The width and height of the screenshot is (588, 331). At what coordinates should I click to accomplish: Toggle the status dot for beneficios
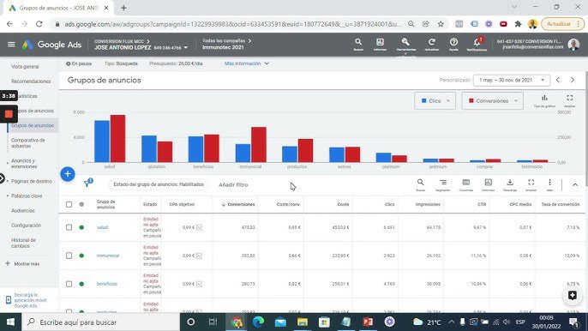click(x=81, y=284)
